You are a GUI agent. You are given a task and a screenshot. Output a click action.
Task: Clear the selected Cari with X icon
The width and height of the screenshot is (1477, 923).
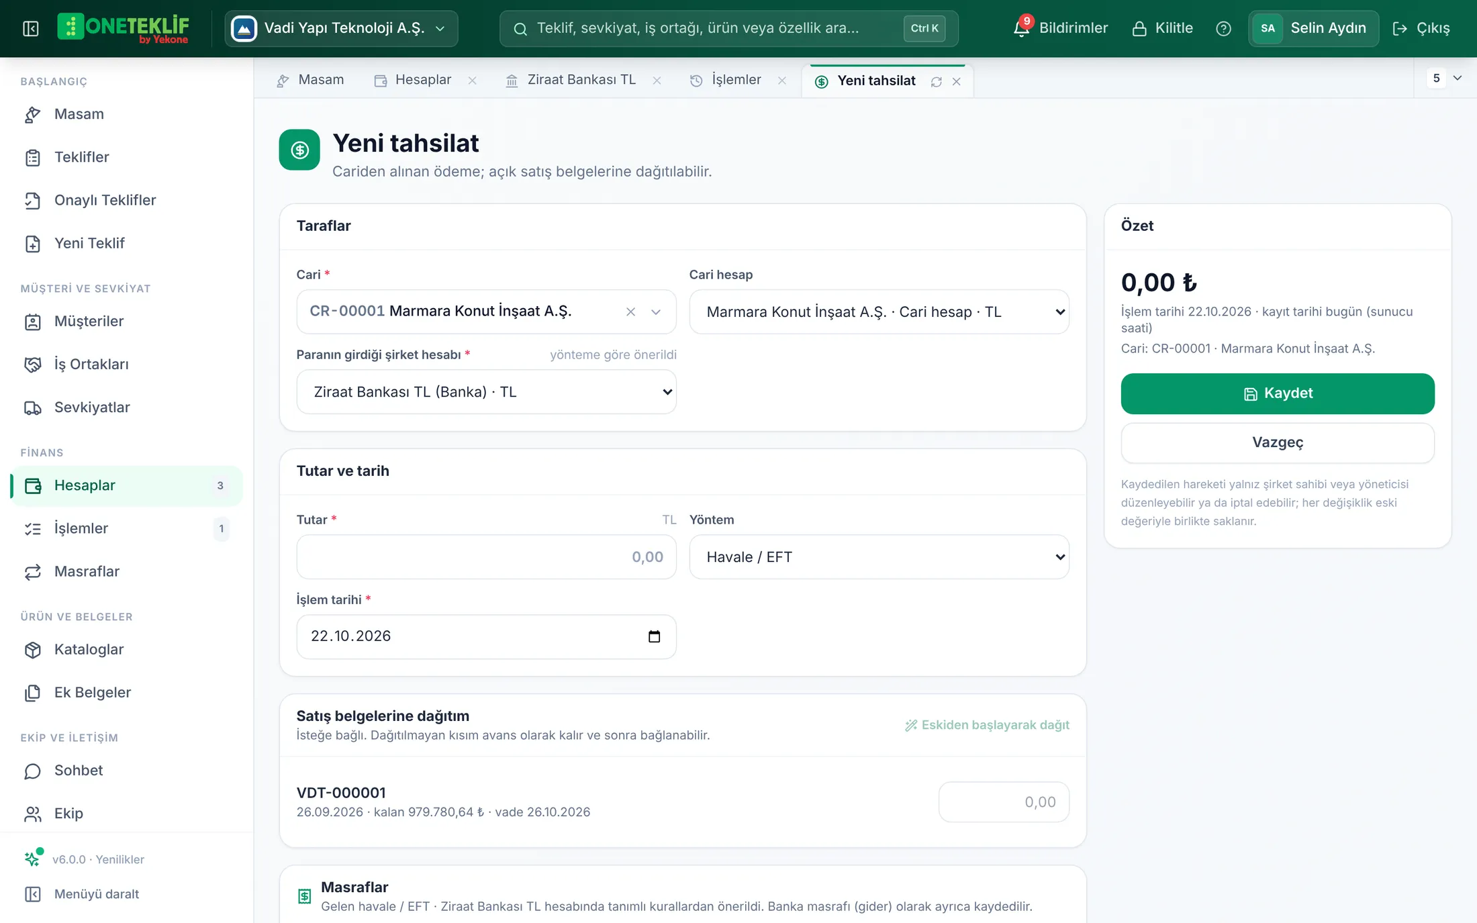(x=630, y=311)
